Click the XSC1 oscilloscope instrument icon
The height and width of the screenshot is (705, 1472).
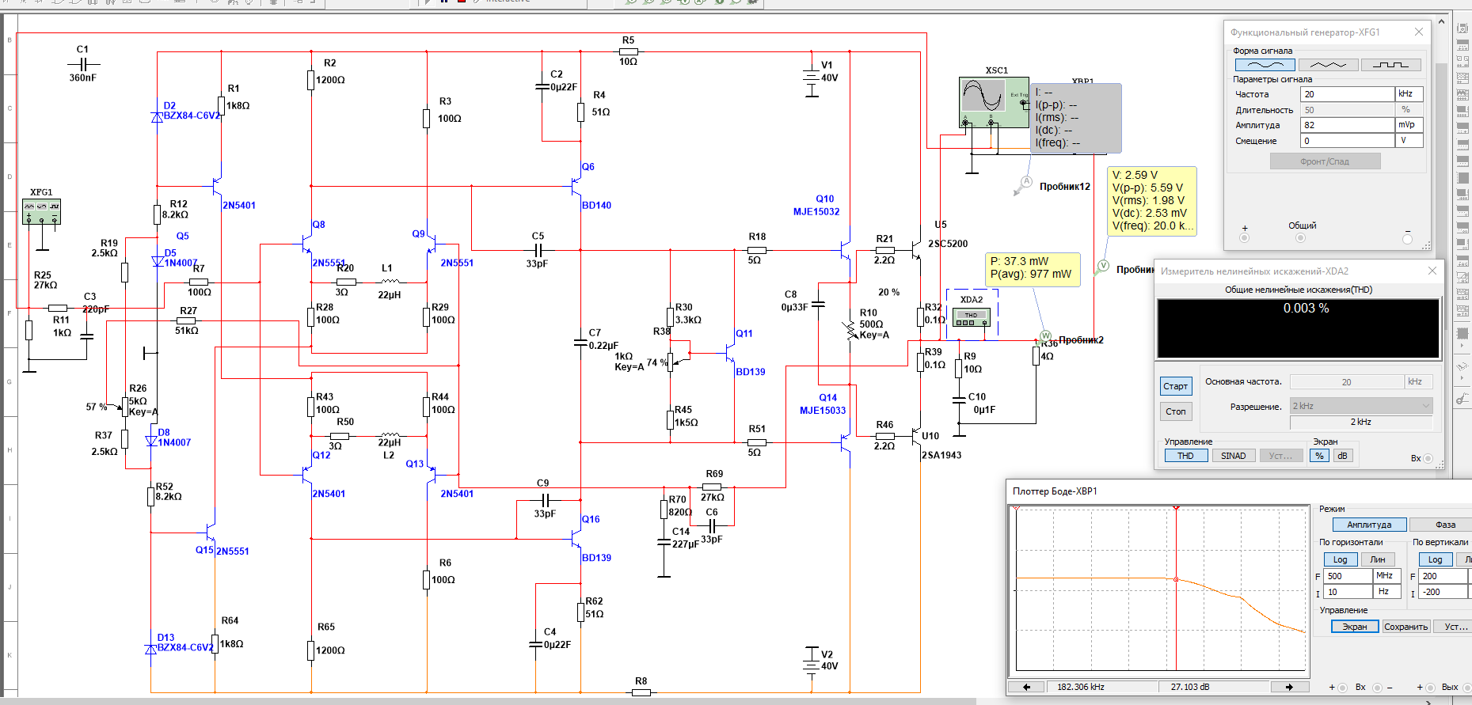coord(994,102)
